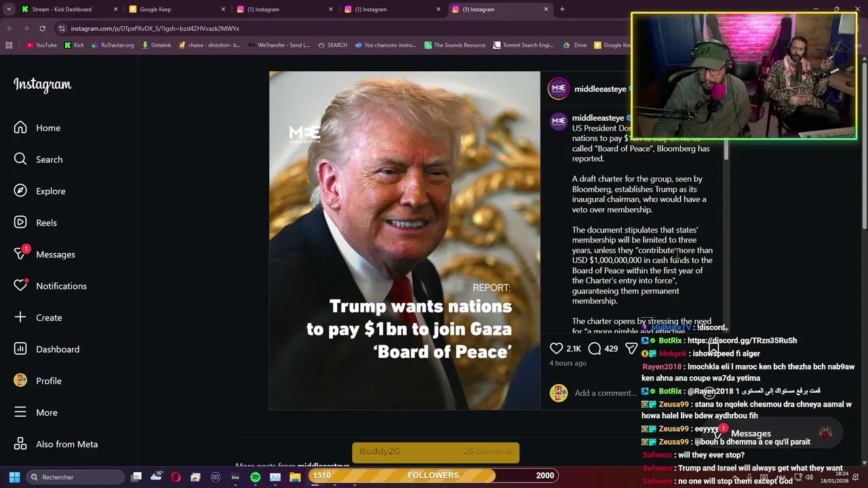Open Profile in the sidebar
Viewport: 868px width, 488px height.
point(38,381)
